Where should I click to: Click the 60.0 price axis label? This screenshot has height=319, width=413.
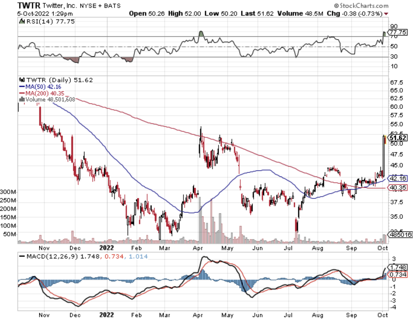click(x=397, y=107)
